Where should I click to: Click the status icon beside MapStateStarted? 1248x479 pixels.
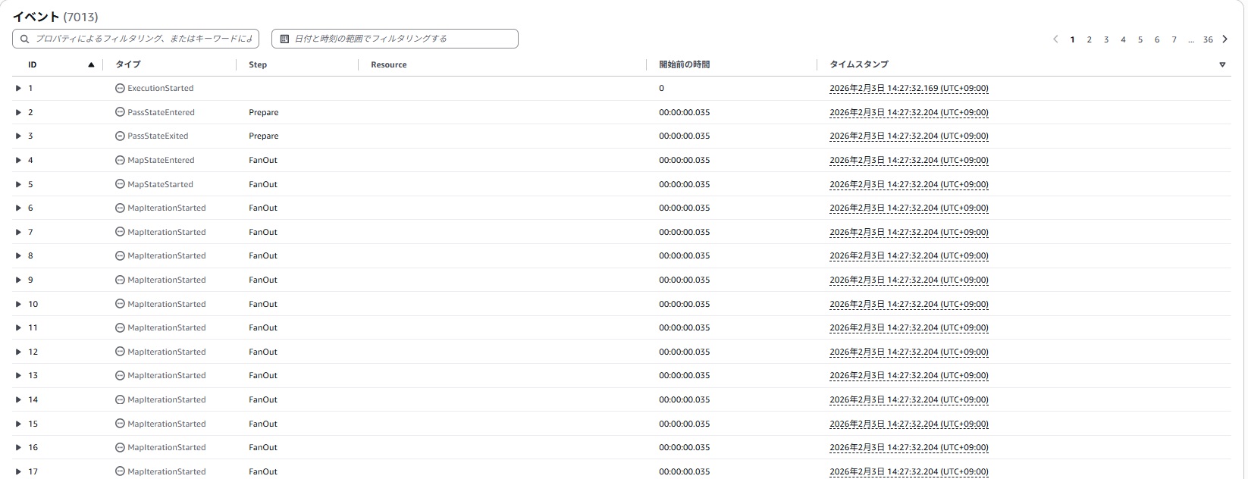(x=120, y=184)
